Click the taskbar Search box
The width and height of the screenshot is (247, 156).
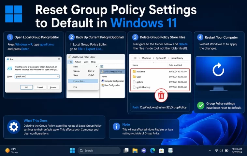tap(99, 151)
